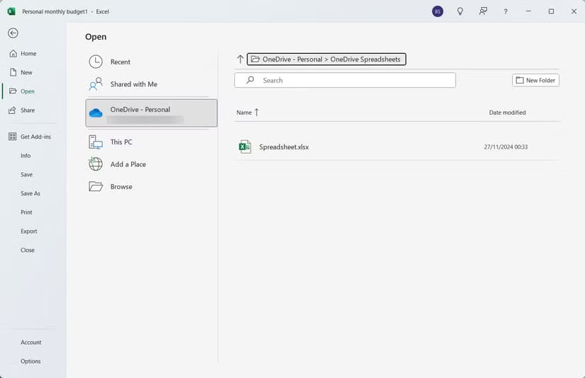Click the search magnifier icon
This screenshot has height=378, width=585.
pyautogui.click(x=250, y=80)
